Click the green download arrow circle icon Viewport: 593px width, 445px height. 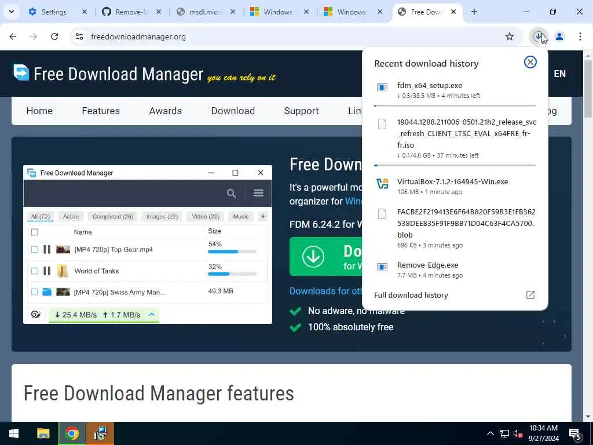point(313,257)
